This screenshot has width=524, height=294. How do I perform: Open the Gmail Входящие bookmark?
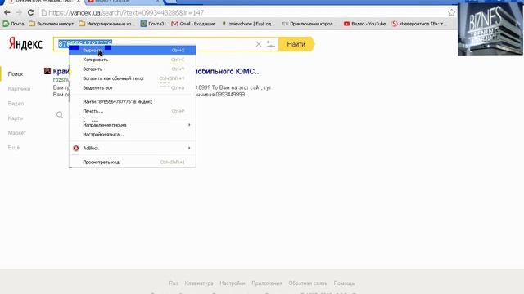tap(193, 24)
